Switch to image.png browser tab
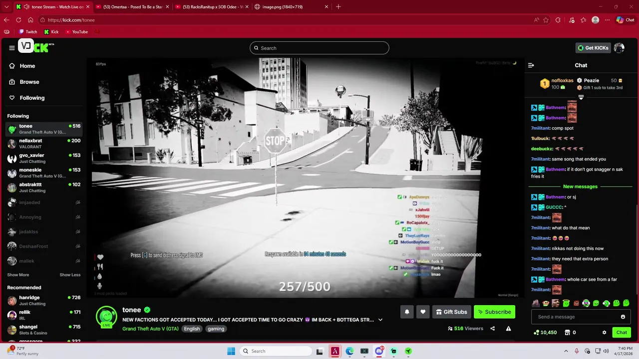The height and width of the screenshot is (359, 639). coord(291,7)
